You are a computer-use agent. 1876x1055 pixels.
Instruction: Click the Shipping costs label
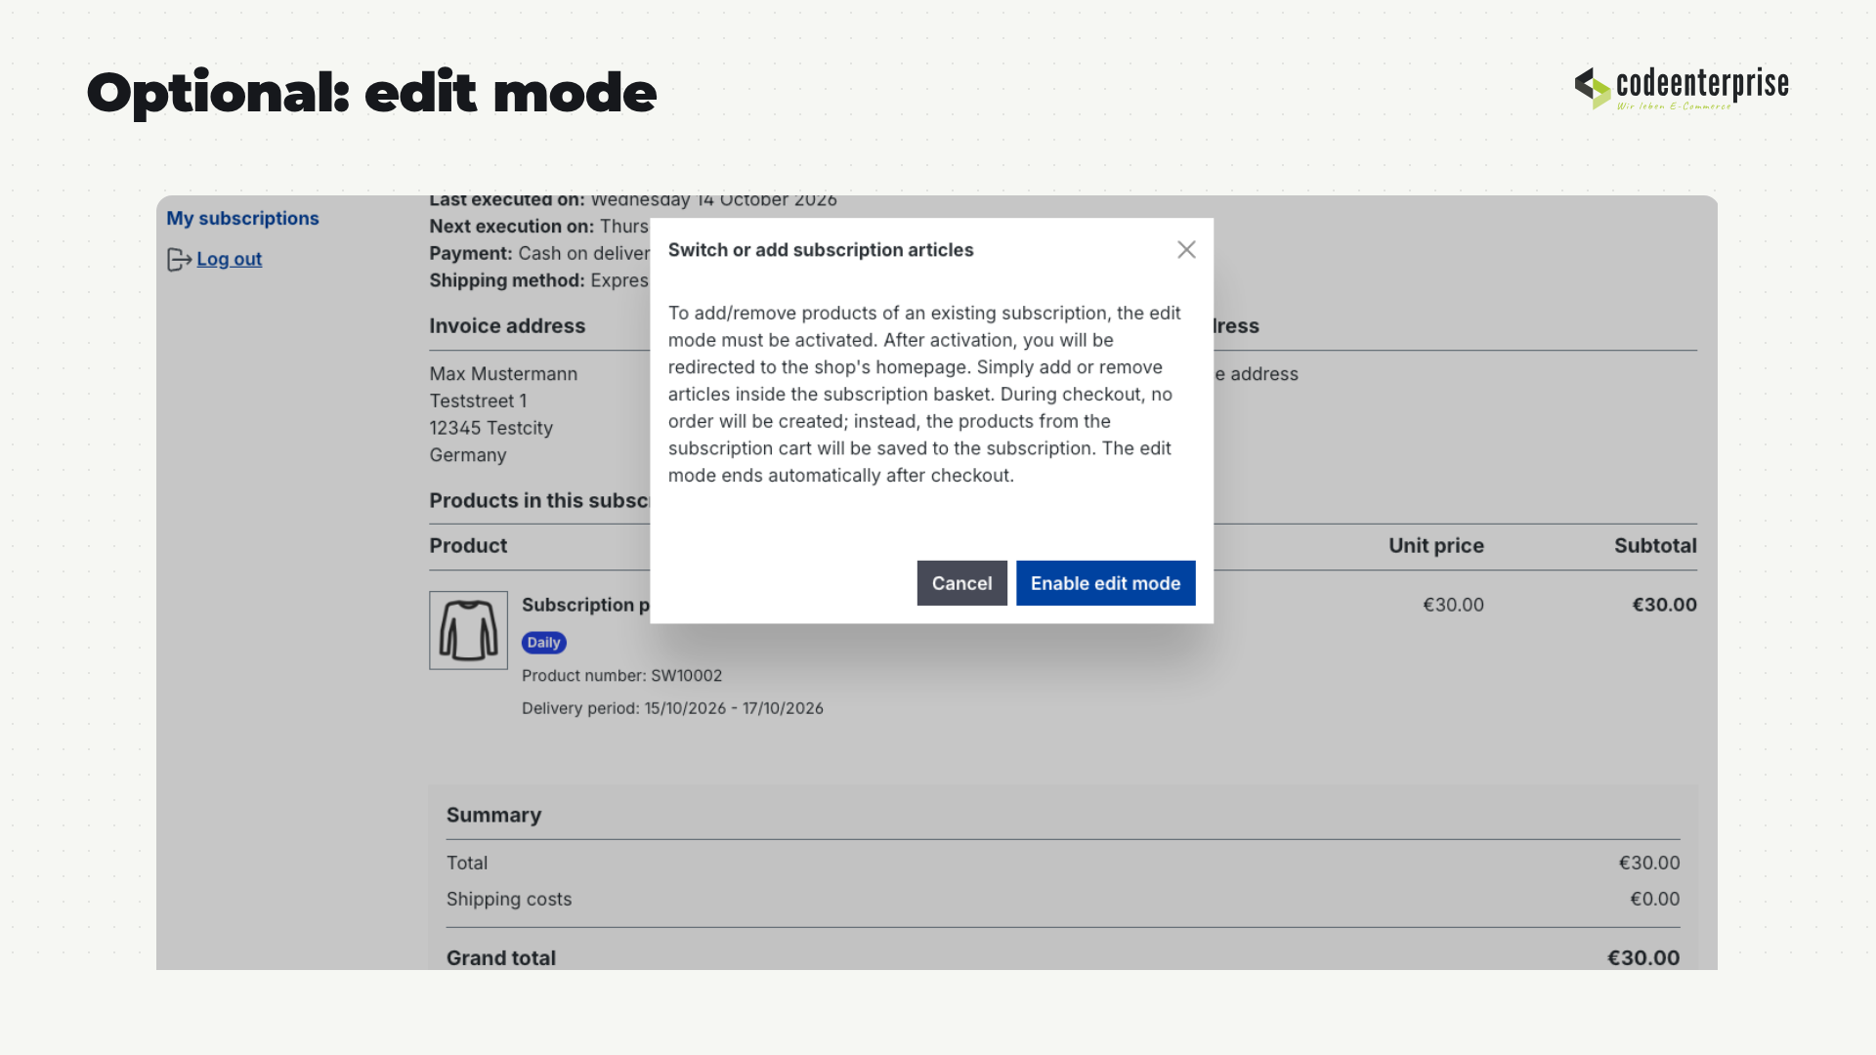pyautogui.click(x=509, y=900)
